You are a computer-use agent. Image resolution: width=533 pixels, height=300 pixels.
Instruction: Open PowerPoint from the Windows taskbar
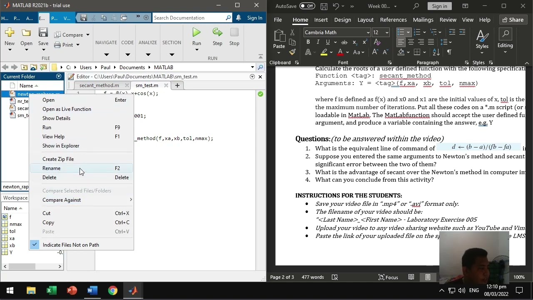coord(72,290)
